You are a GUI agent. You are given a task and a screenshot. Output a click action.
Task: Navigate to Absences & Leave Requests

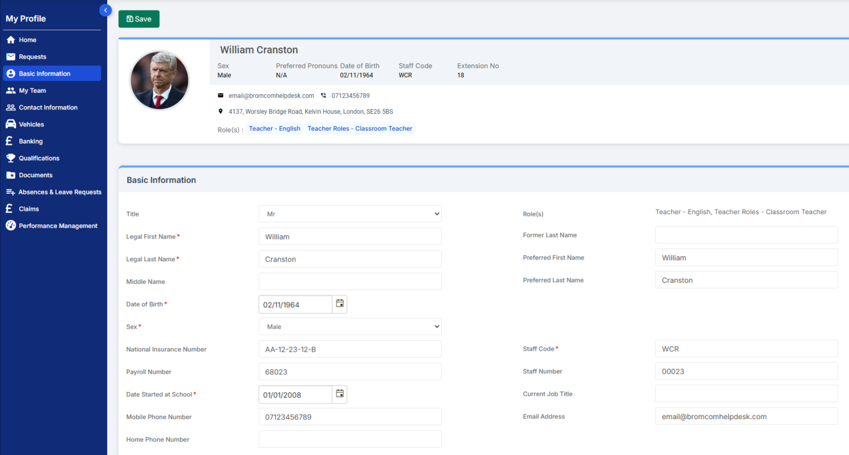pyautogui.click(x=10, y=192)
